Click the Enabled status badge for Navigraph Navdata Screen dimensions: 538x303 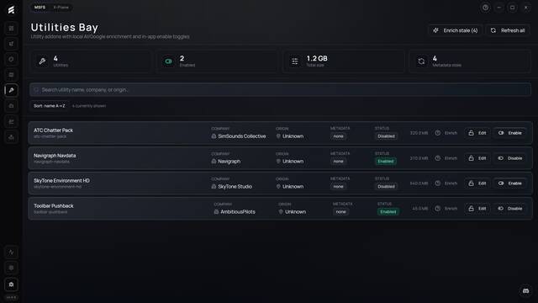coord(386,161)
